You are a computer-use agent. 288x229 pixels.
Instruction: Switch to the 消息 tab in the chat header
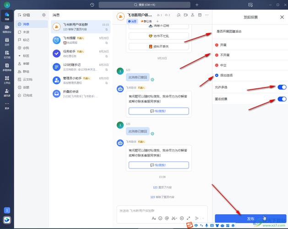(132, 22)
